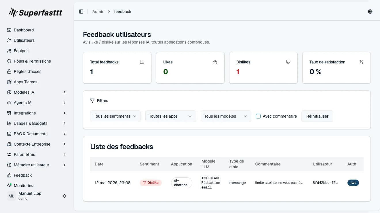
Task: Open Rôles & Permissions menu item
Action: (x=37, y=61)
